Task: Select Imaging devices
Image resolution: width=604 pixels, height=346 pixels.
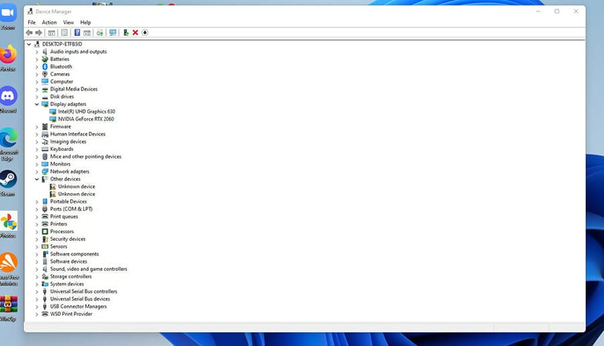Action: point(68,141)
